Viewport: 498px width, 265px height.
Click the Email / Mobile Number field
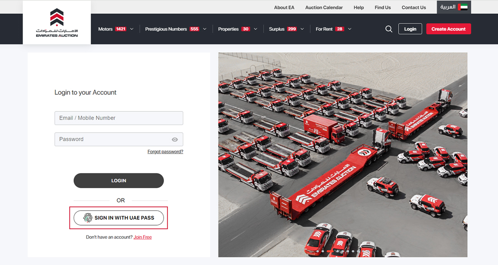click(x=118, y=118)
